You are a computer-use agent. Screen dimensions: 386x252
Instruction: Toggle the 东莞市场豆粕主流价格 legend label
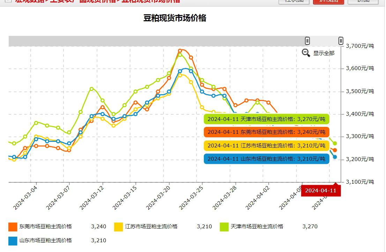45,227
